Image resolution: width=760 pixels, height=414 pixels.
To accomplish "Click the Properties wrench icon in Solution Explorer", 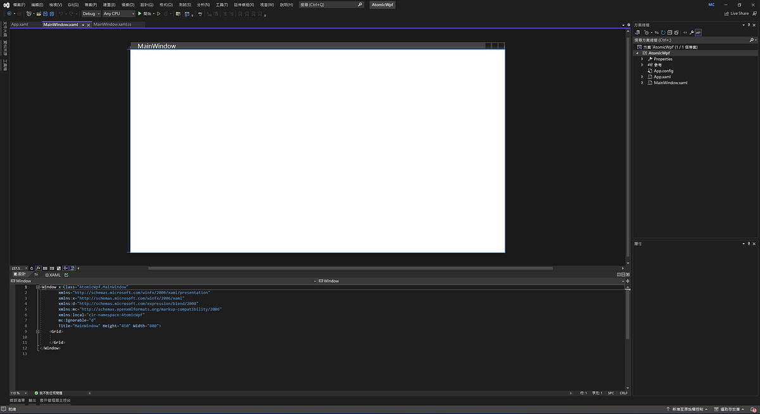I will (x=692, y=32).
